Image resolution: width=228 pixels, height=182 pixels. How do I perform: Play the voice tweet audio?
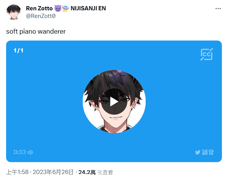point(114,101)
